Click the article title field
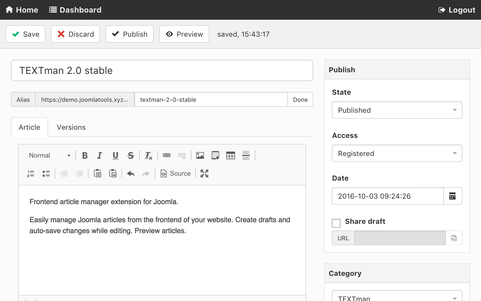The width and height of the screenshot is (481, 301). pos(162,71)
